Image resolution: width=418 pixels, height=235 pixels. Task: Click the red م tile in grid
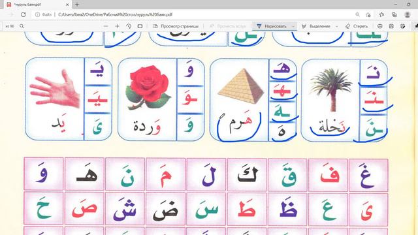coord(165,174)
